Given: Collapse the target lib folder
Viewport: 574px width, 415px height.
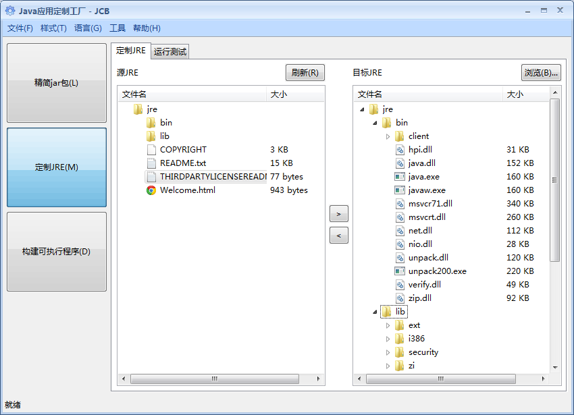Looking at the screenshot, I should pos(375,312).
